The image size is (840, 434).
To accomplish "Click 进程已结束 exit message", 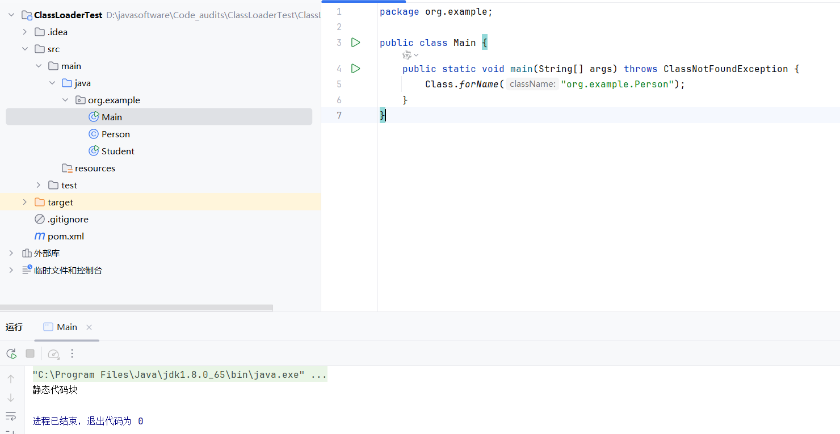I will pyautogui.click(x=88, y=421).
